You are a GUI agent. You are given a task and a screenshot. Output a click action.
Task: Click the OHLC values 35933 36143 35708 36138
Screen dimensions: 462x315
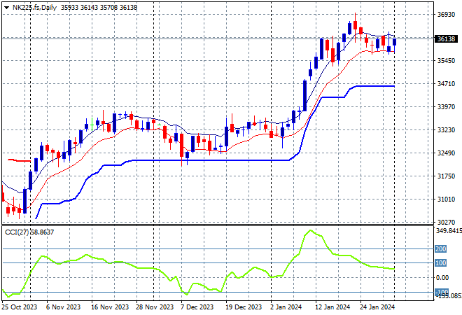click(99, 8)
